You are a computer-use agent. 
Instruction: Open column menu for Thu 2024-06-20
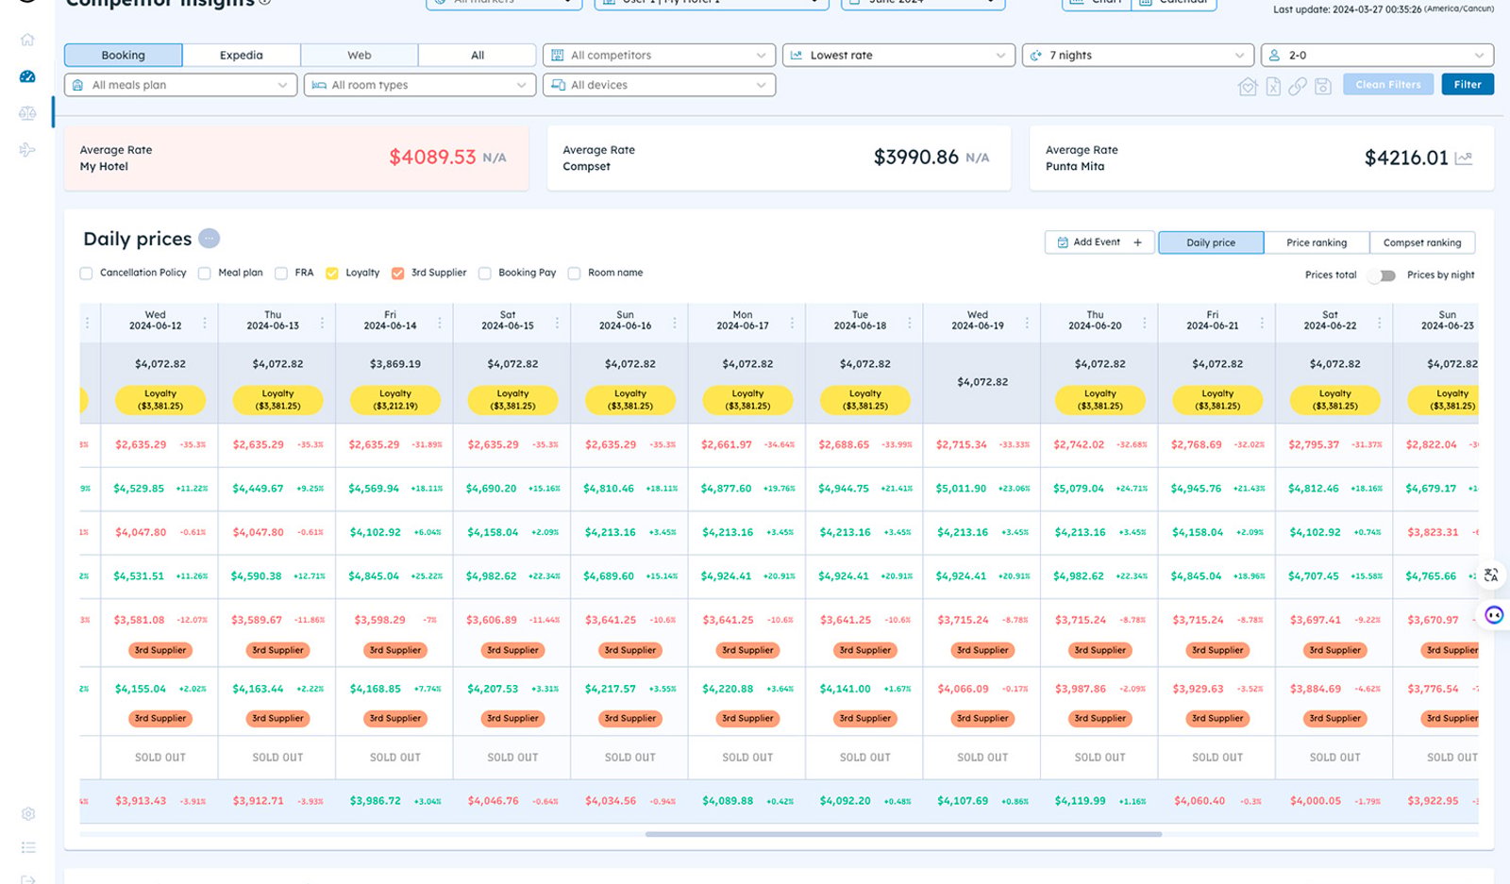1145,323
